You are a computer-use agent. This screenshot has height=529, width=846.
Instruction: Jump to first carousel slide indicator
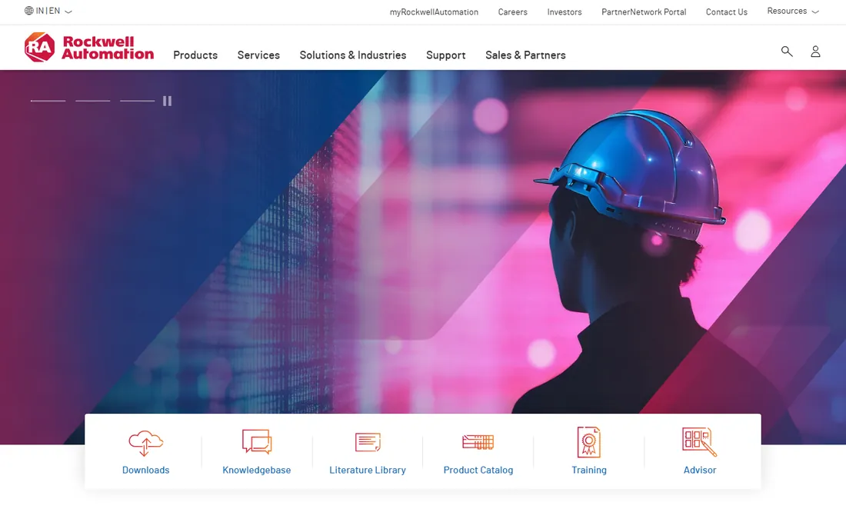48,101
